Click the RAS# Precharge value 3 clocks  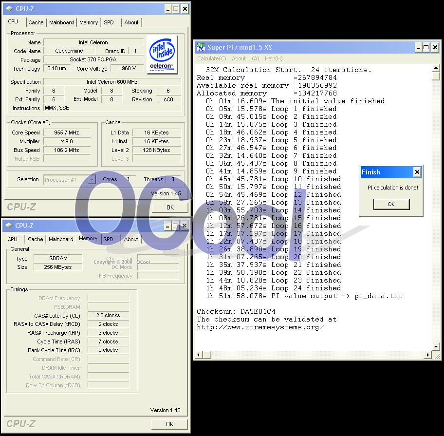(108, 333)
